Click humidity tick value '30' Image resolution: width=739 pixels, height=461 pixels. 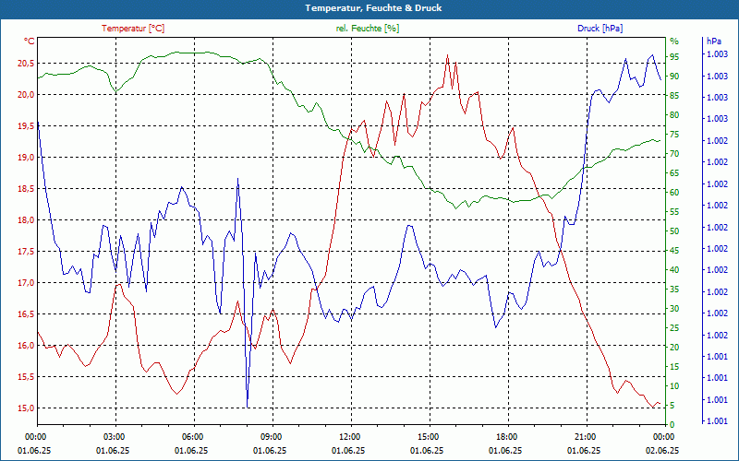click(674, 309)
